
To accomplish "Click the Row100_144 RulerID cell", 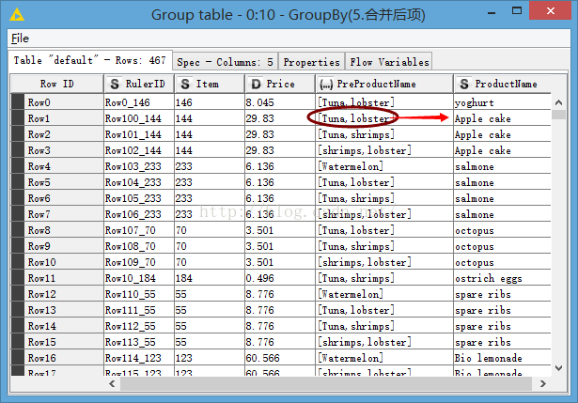I will [139, 118].
